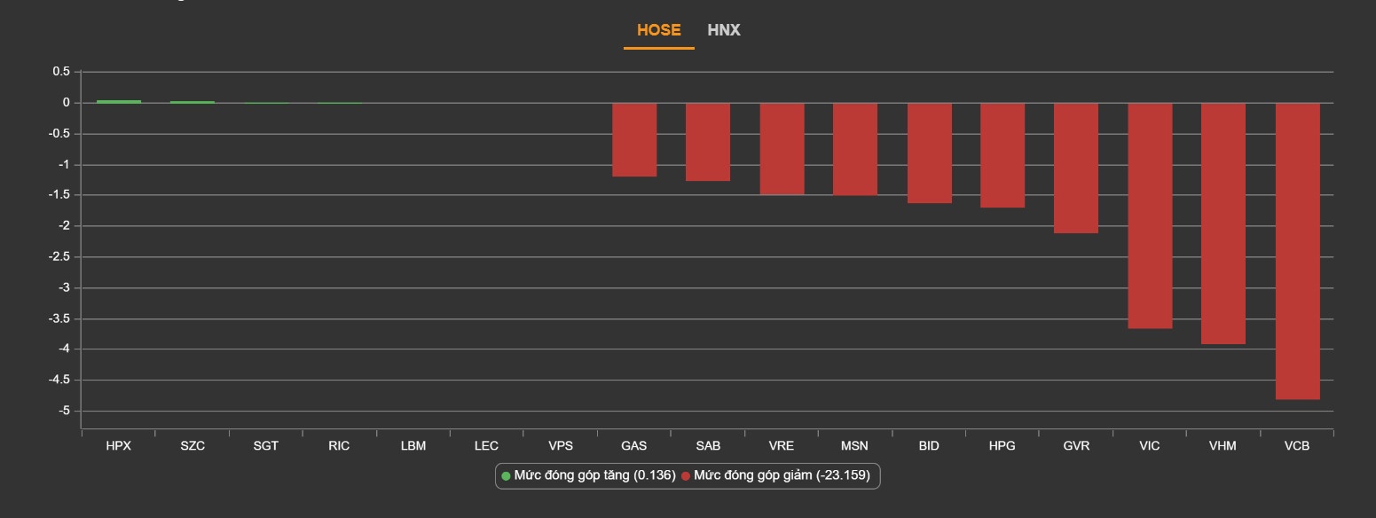
Task: Click the red legend dot icon
Action: pyautogui.click(x=686, y=476)
